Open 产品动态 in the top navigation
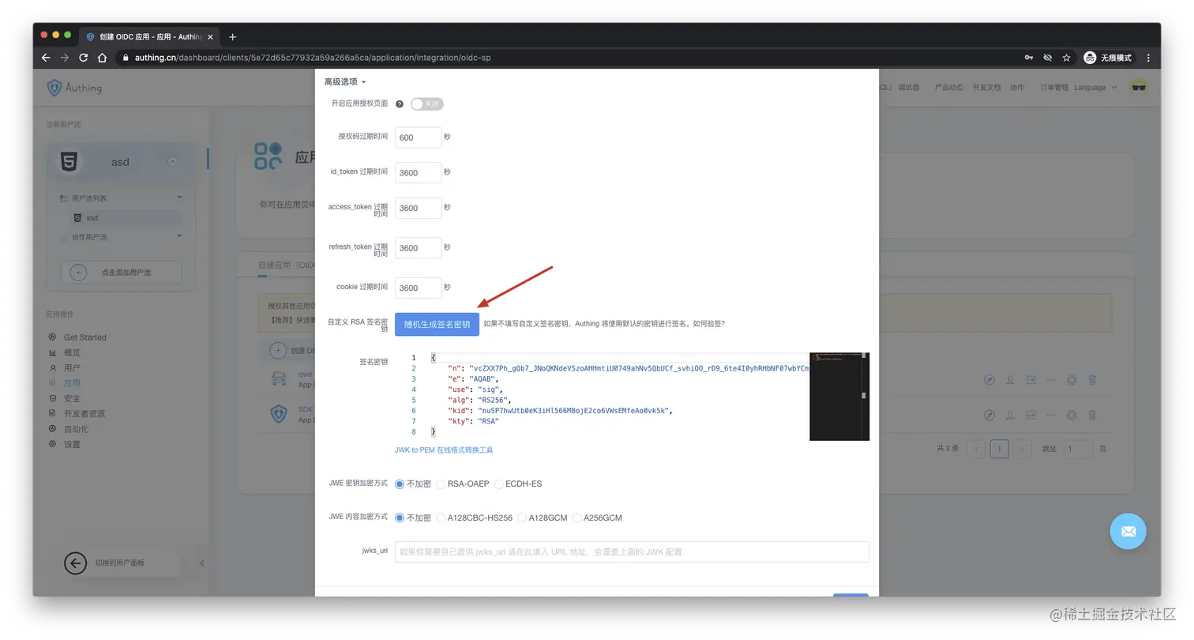Screen dimensions: 1194x640 [949, 88]
